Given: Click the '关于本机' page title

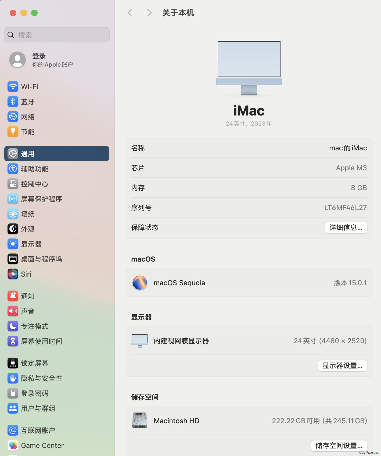Looking at the screenshot, I should pos(178,13).
